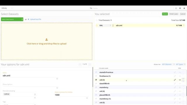
Task: Click the pencil edit icon for dateOfBirth
Action: tap(175, 84)
